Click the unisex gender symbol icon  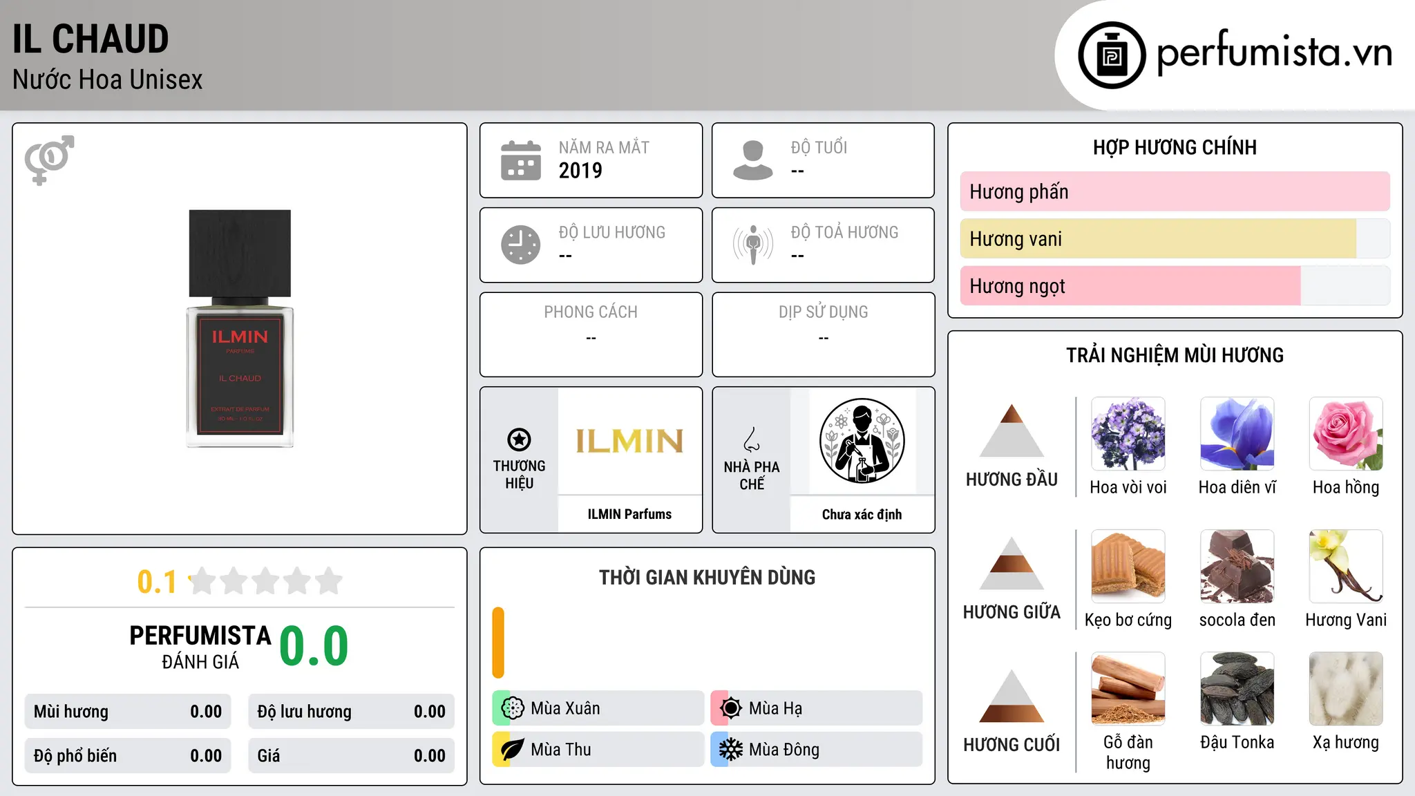49,160
